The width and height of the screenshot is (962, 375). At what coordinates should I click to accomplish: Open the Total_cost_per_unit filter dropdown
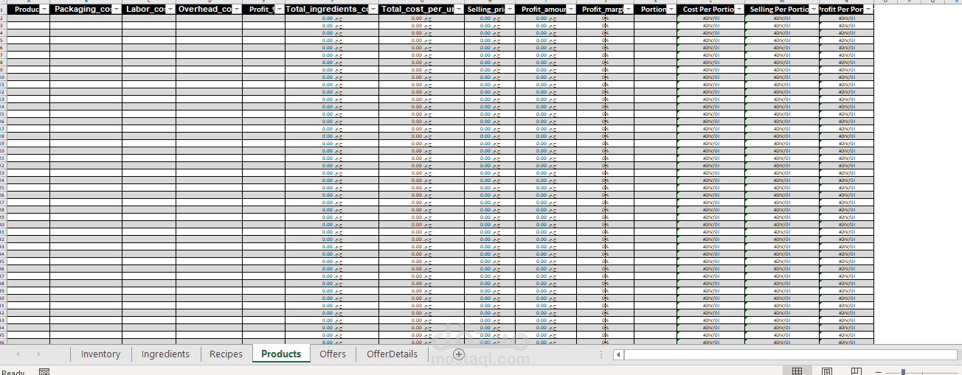(x=460, y=10)
